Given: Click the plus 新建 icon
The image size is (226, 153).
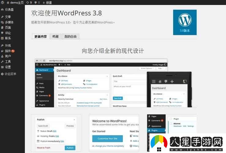Looking at the screenshot, I should pos(44,2).
